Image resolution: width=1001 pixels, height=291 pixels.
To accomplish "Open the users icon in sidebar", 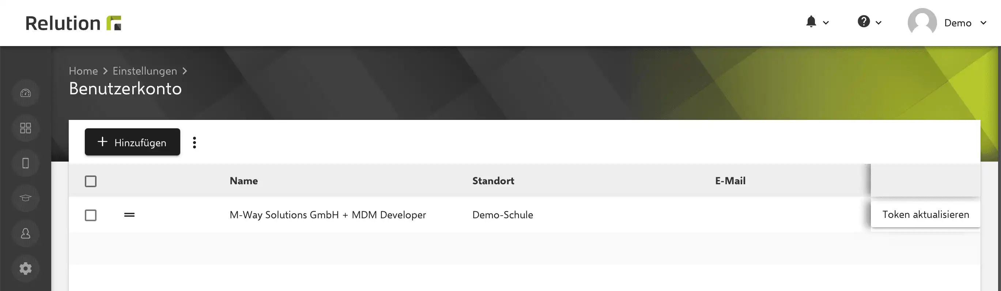I will 26,234.
